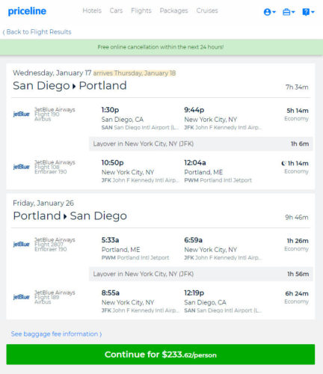This screenshot has height=374, width=323.
Task: Open the Hotels menu item
Action: (92, 10)
